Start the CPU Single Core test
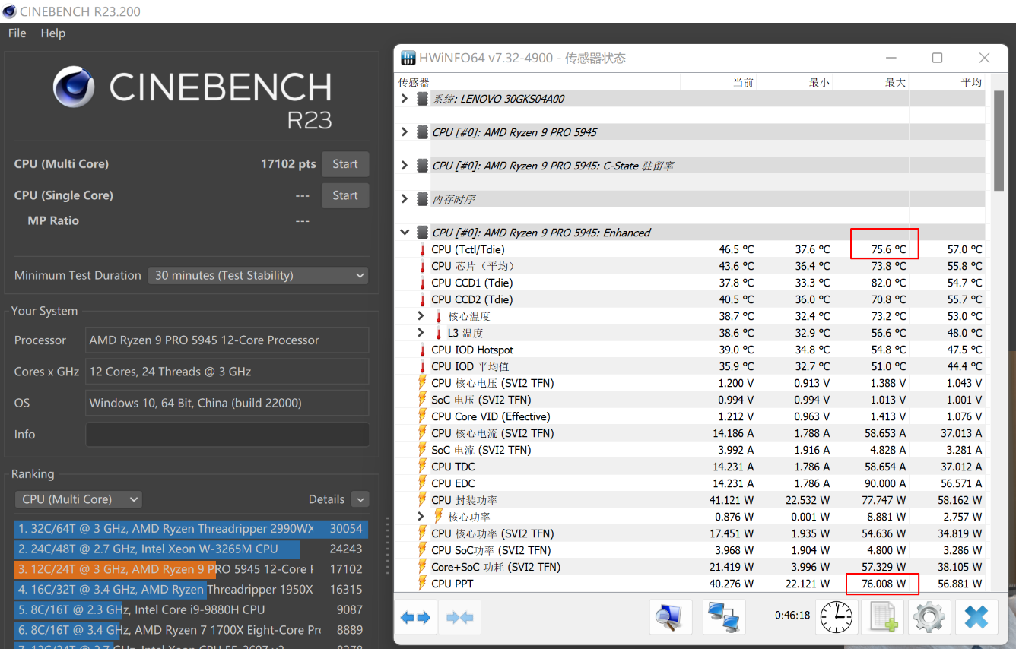This screenshot has width=1016, height=649. (344, 195)
